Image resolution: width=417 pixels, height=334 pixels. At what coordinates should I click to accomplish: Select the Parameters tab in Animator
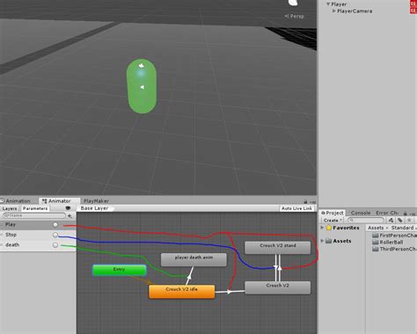pos(35,208)
